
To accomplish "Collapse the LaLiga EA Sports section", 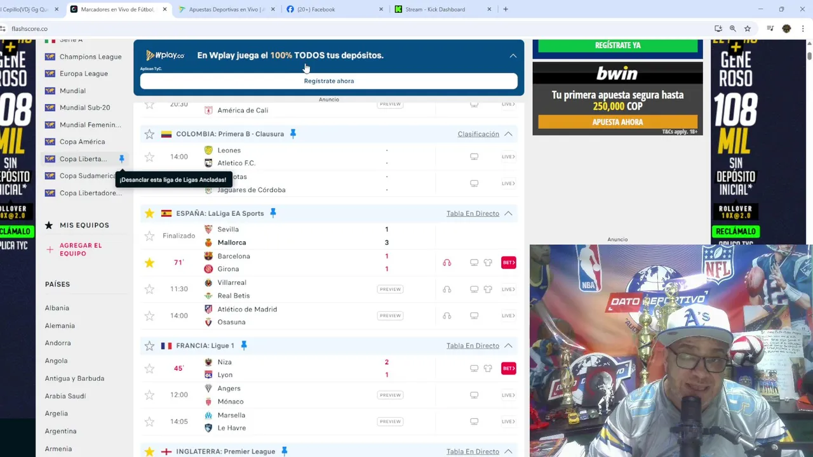I will click(x=508, y=213).
